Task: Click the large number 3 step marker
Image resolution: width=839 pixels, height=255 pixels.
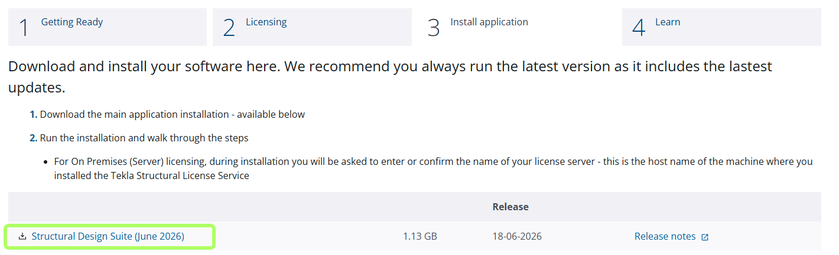Action: tap(434, 28)
